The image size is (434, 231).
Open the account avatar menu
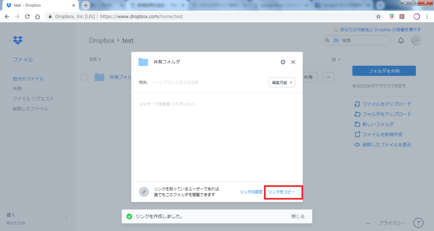[416, 40]
